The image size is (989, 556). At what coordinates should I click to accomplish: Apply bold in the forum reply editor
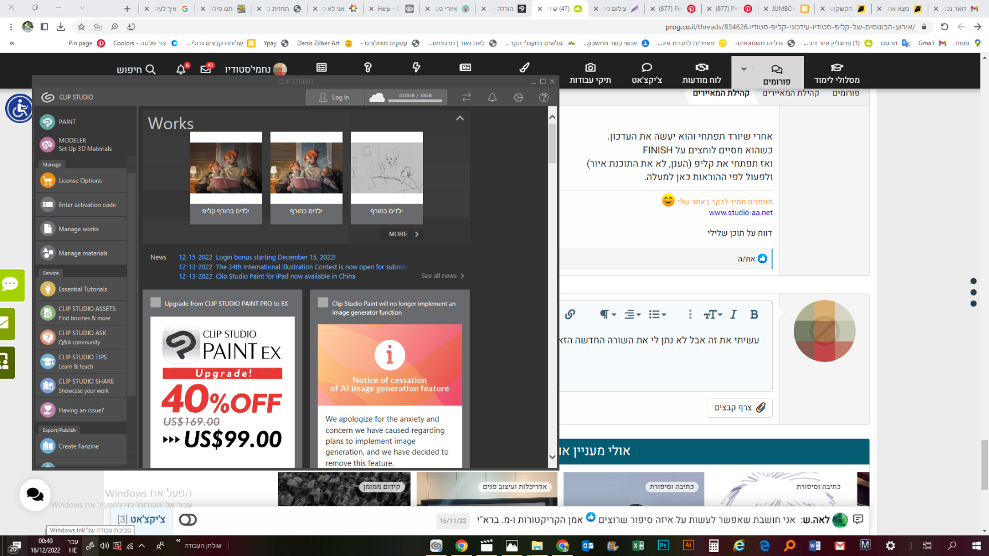tap(754, 314)
